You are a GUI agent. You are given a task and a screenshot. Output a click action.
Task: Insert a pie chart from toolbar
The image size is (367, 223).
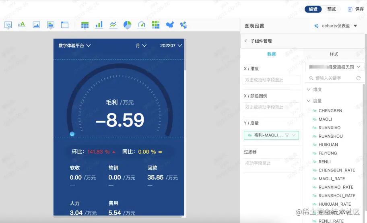127,25
